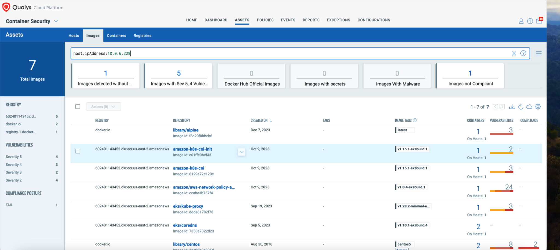560x250 pixels.
Task: Select the checkbox for amazon-k8s-cni-init row
Action: click(x=78, y=151)
